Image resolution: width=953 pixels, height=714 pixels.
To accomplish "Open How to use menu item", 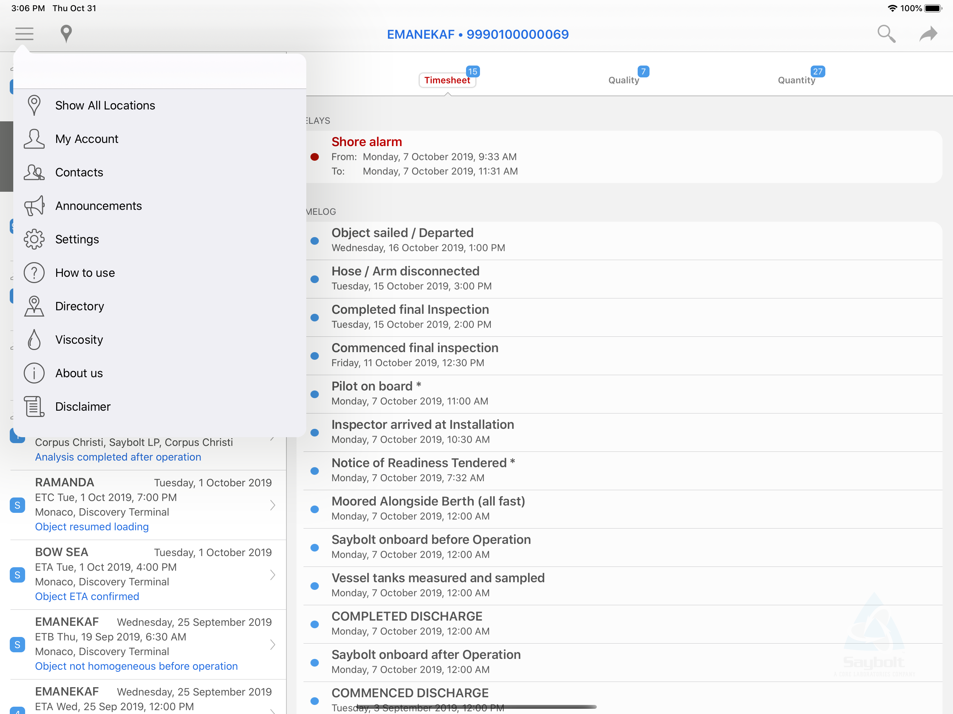I will pyautogui.click(x=159, y=273).
